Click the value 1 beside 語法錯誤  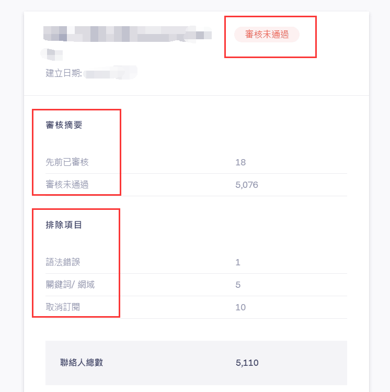click(238, 262)
